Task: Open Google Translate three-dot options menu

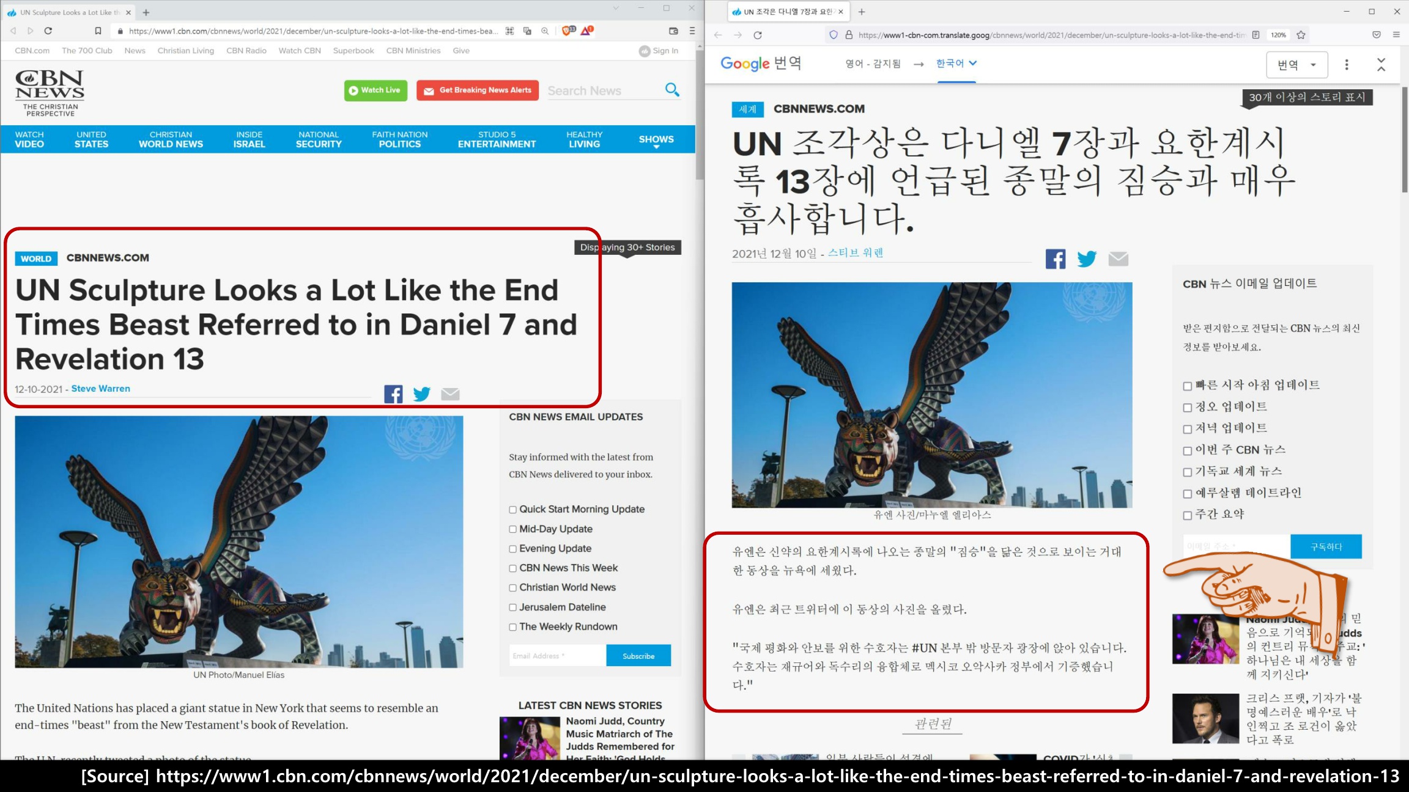Action: (1347, 64)
